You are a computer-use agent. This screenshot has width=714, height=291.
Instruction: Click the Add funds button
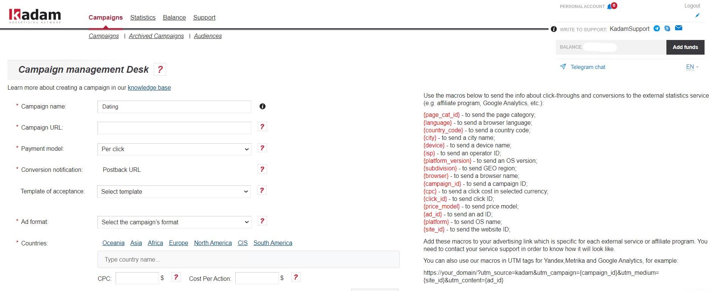click(685, 47)
